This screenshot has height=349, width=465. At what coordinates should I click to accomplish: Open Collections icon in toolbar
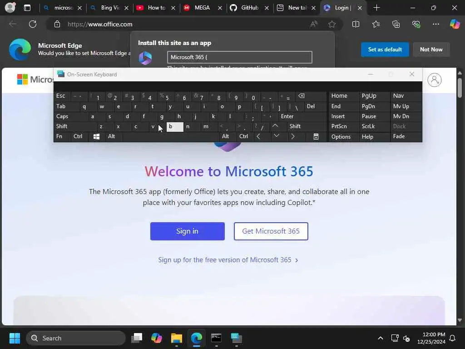tap(396, 24)
